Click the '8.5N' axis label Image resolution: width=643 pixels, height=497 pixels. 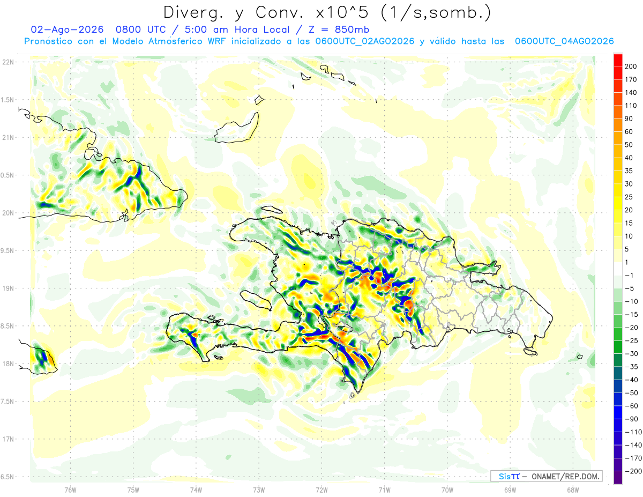[x=8, y=326]
